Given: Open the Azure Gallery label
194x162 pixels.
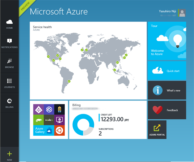Looking at the screenshot, I should pyautogui.click(x=40, y=130).
